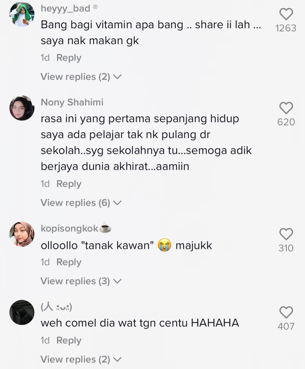
Task: Reply to kopisongkok's 'tanak kawan' comment
Action: tap(69, 262)
